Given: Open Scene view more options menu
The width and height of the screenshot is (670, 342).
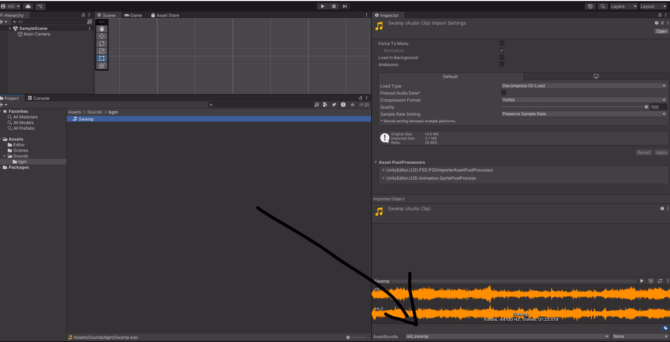Looking at the screenshot, I should 367,15.
